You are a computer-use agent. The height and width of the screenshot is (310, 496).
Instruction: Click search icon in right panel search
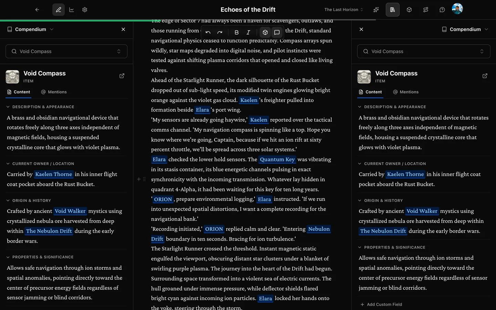[366, 51]
